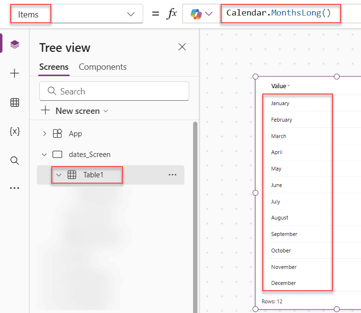Screen dimensions: 361x313
Task: Select dates_Screen in the tree
Action: click(x=90, y=155)
